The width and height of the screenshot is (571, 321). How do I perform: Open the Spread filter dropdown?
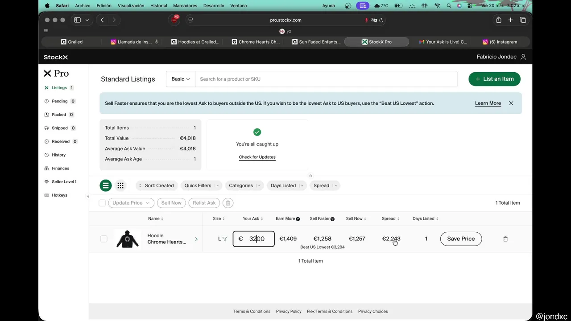pos(324,185)
